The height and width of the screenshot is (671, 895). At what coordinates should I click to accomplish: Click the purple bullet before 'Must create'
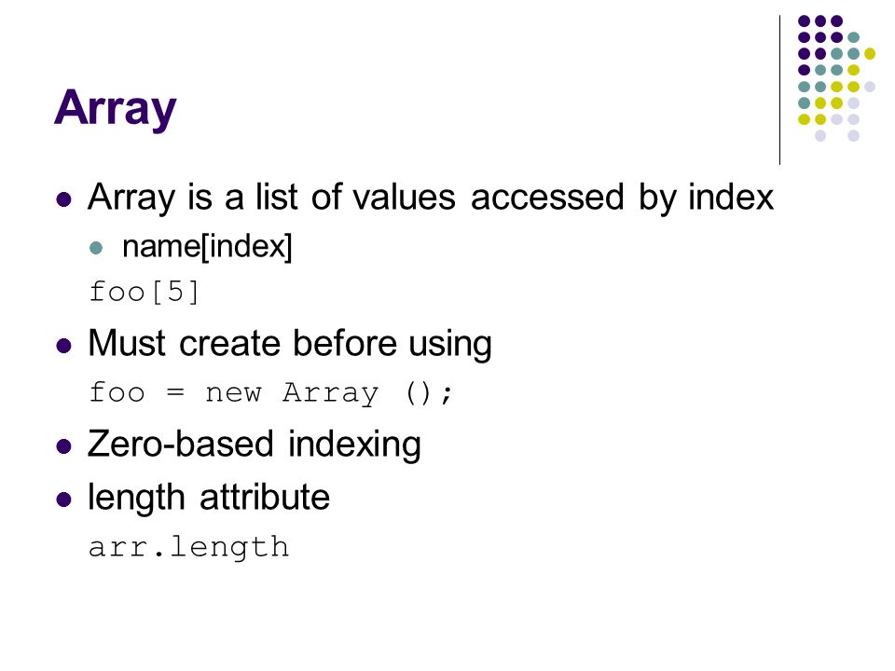point(64,346)
